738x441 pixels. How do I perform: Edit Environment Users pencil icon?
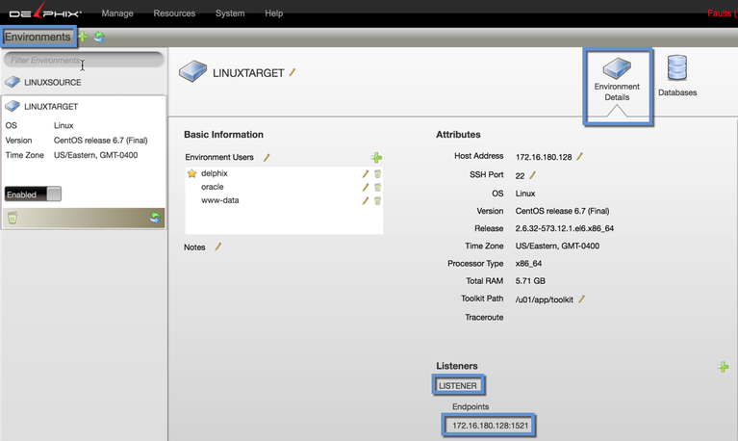(x=267, y=157)
